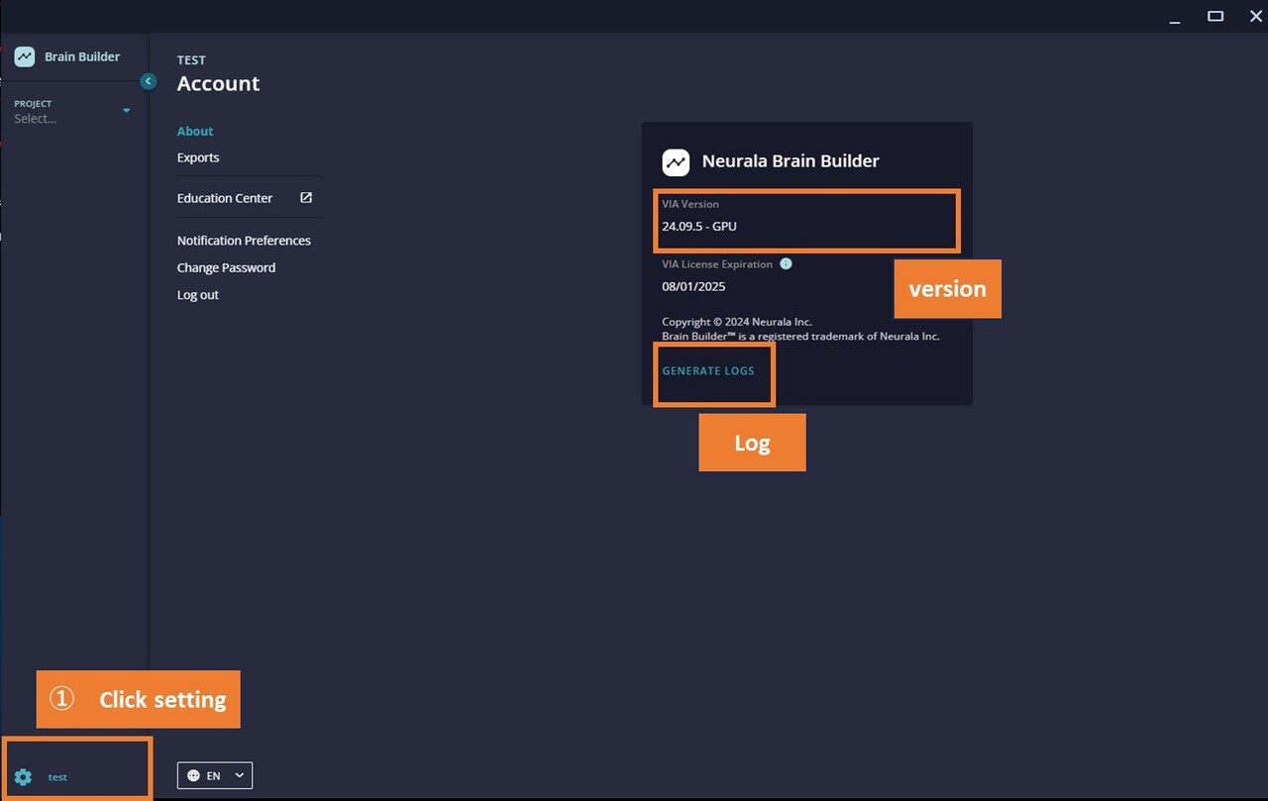Minimize the application window
The height and width of the screenshot is (801, 1268).
[x=1175, y=18]
